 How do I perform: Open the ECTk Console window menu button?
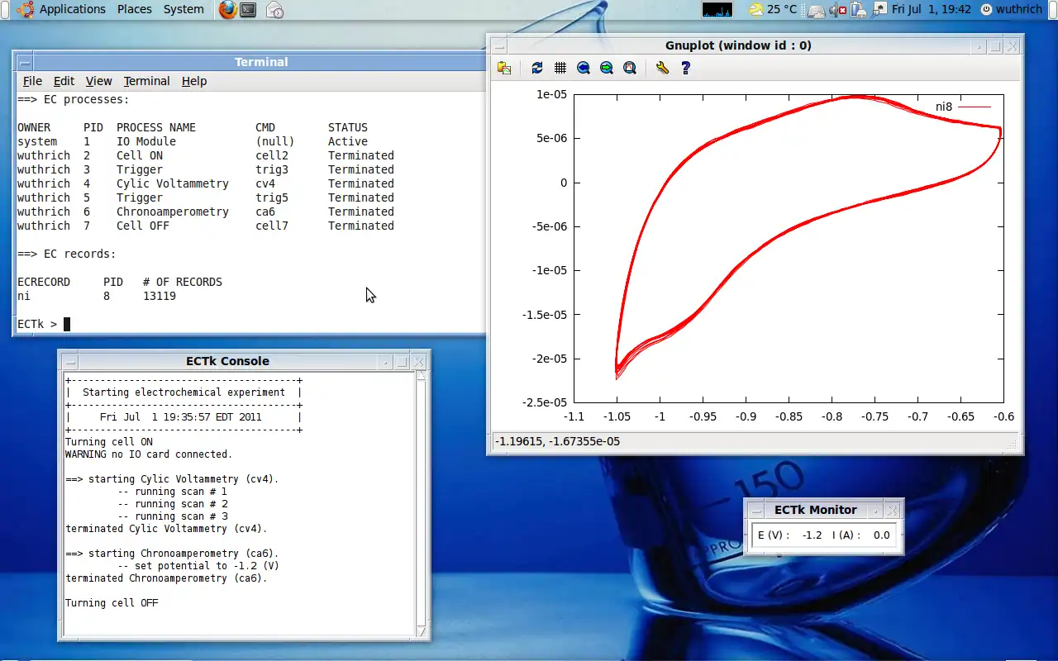coord(69,361)
